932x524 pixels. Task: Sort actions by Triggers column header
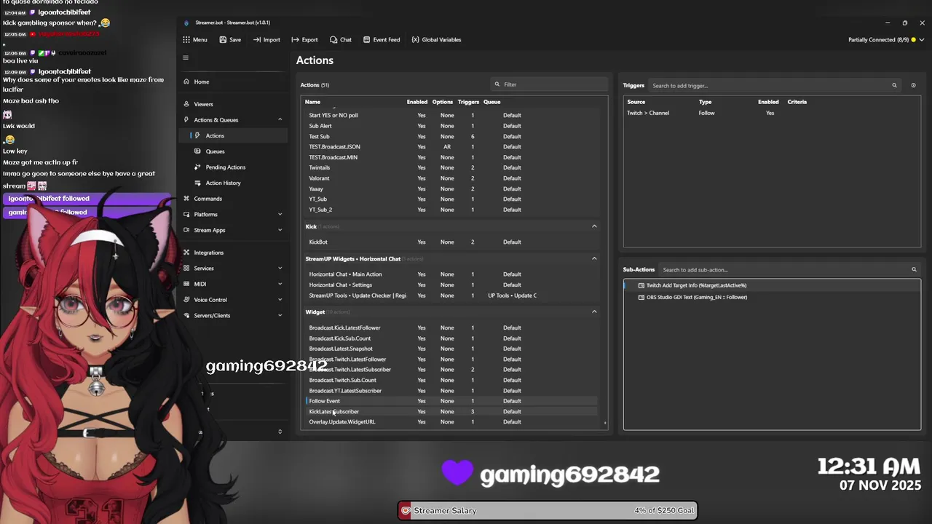tap(468, 102)
